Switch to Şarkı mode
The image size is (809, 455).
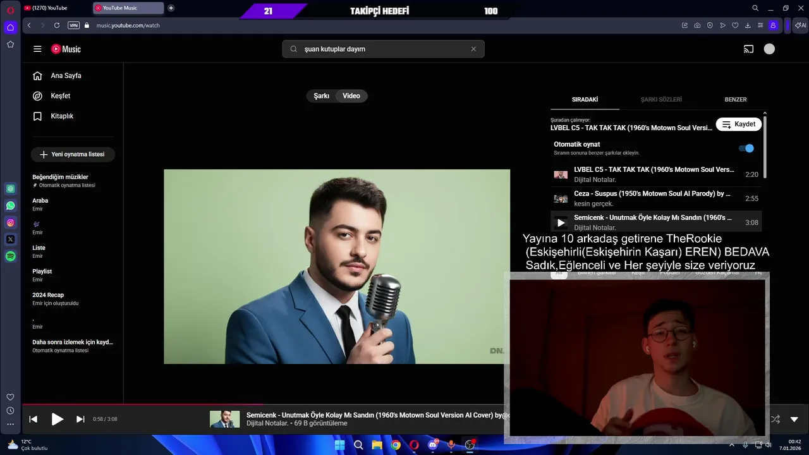[x=322, y=96]
